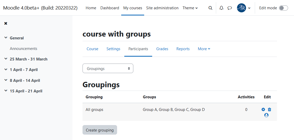Screen dimensions: 294x140
Task: Click the 'Groupings' page heading
Action: tap(101, 85)
